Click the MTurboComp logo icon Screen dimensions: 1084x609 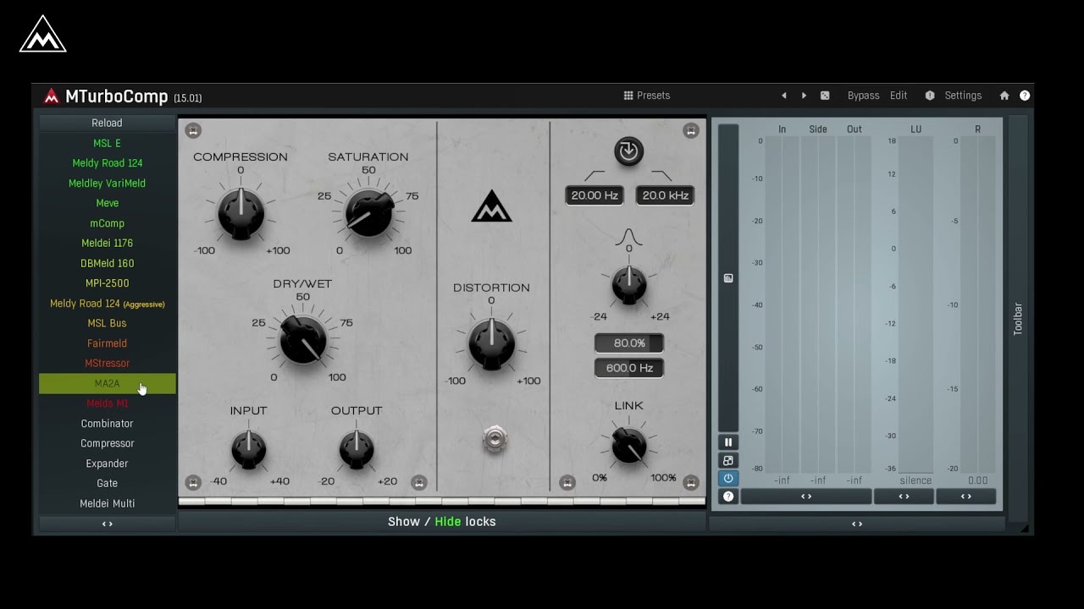click(x=52, y=96)
